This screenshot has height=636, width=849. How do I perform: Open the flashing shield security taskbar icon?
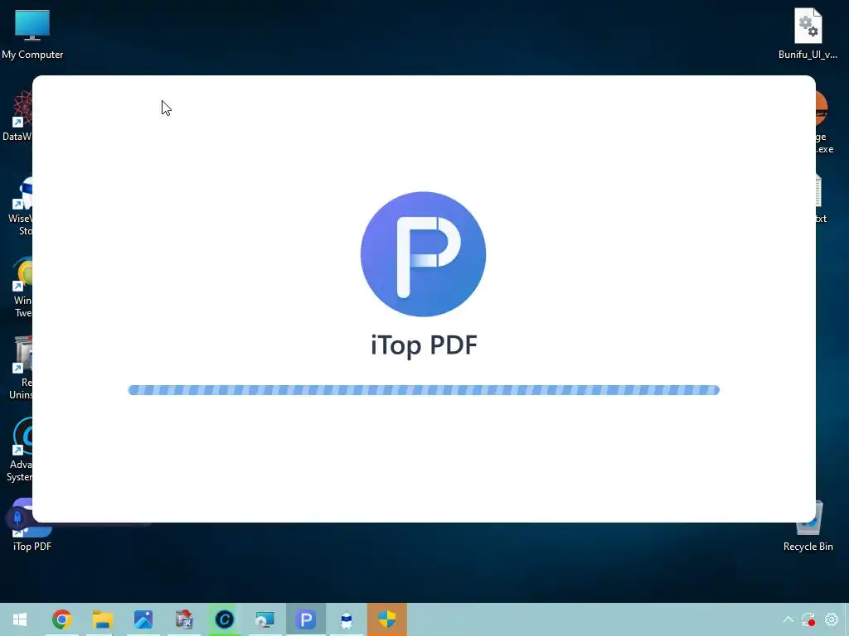pyautogui.click(x=387, y=619)
